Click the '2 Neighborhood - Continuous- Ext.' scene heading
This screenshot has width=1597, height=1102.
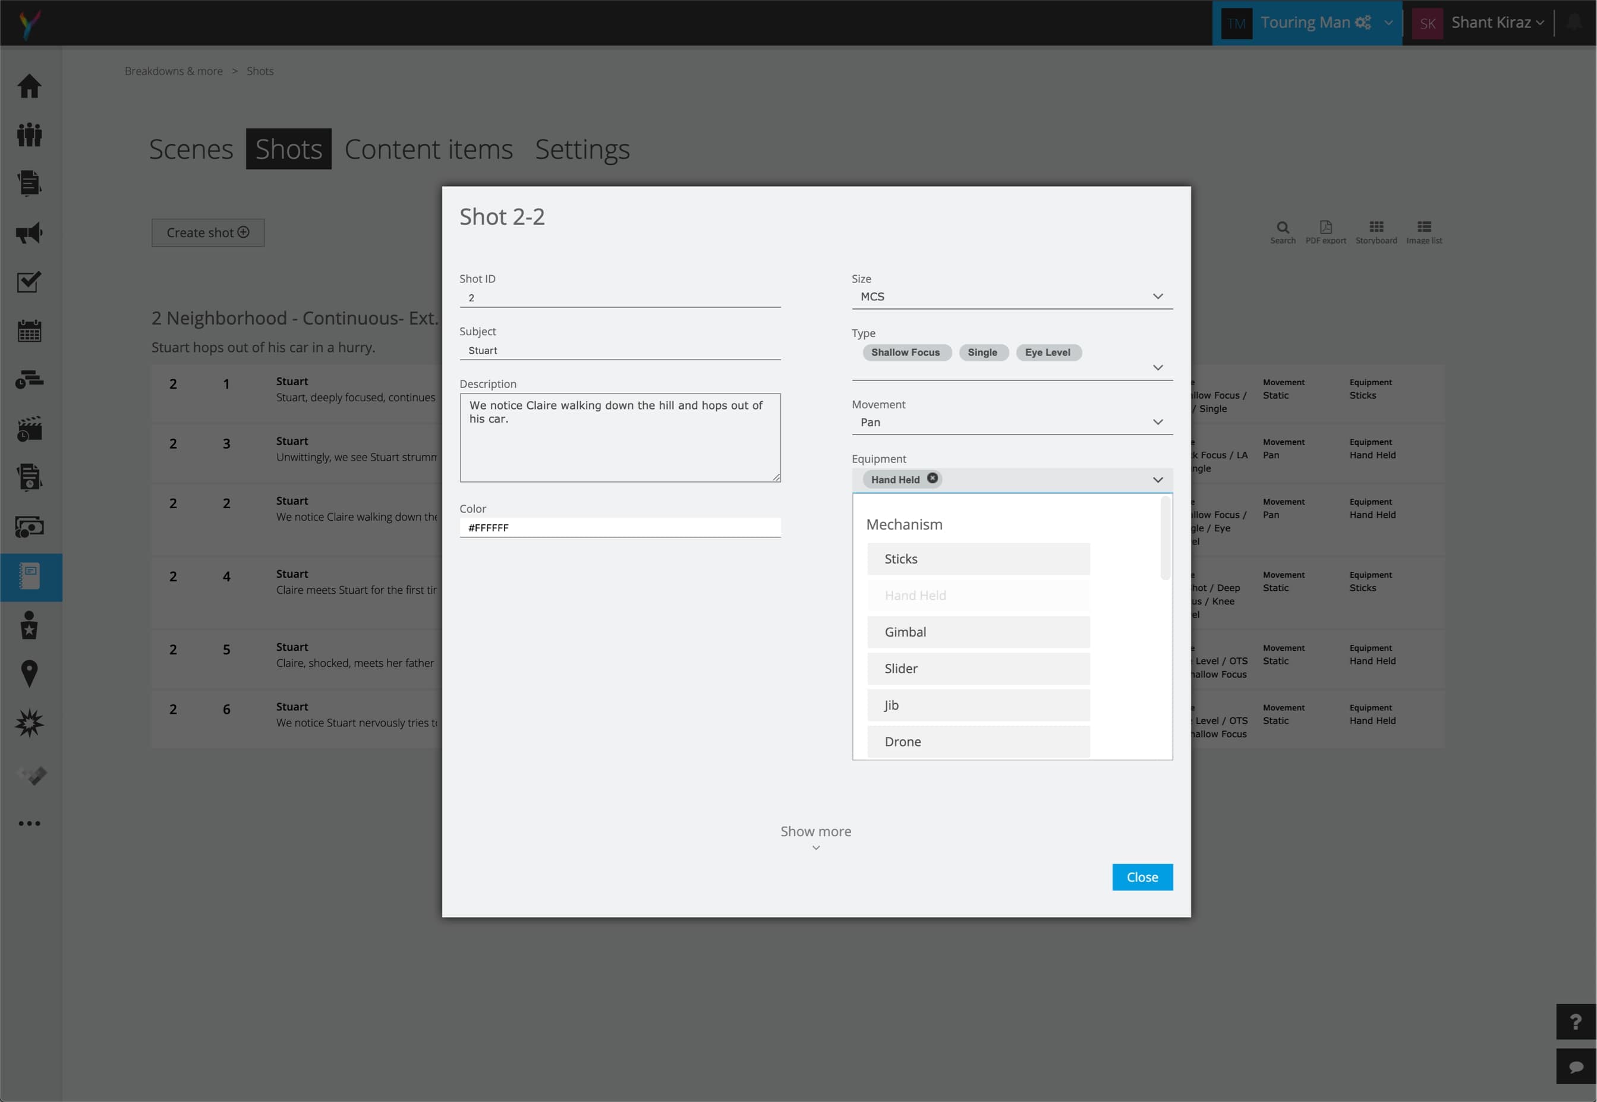[x=295, y=317]
